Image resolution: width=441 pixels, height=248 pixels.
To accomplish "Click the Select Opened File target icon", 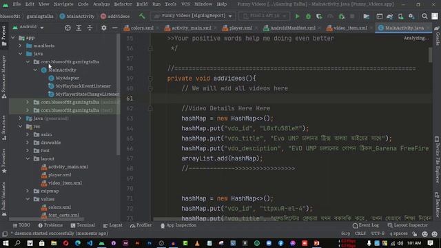I will (68, 28).
